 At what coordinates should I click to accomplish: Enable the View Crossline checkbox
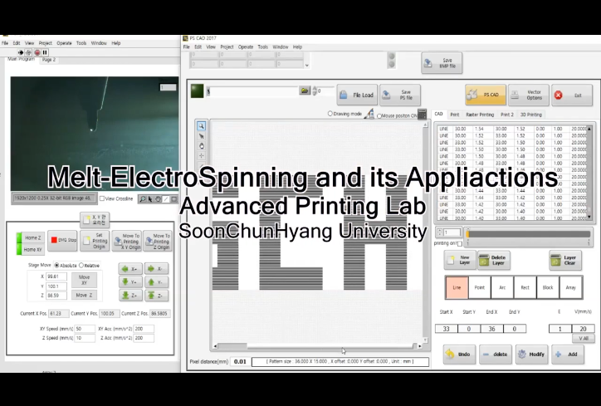coord(102,198)
